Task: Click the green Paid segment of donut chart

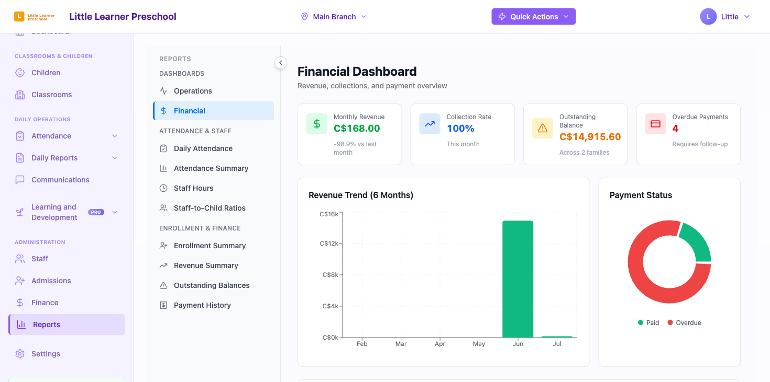Action: 698,240
